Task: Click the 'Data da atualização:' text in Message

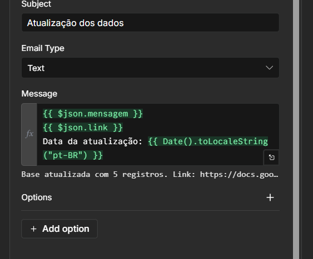Action: 92,141
